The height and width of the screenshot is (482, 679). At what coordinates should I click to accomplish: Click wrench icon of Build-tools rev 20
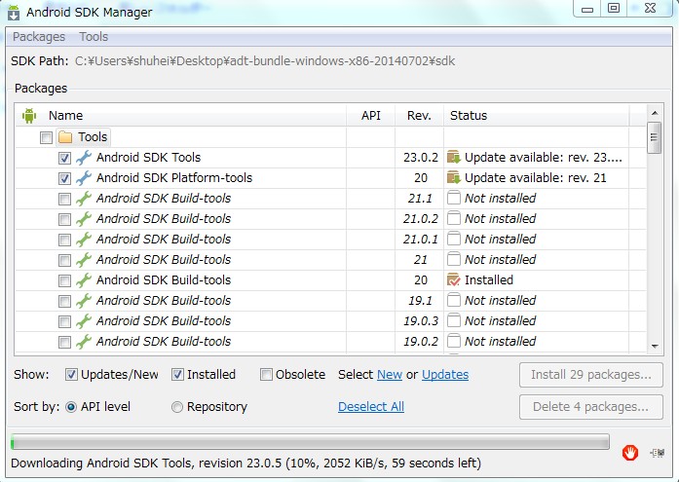tap(84, 280)
